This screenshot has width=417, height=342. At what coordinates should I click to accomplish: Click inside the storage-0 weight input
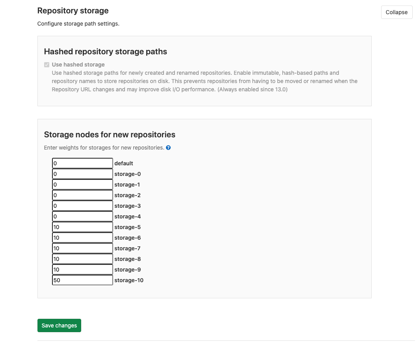coord(82,174)
